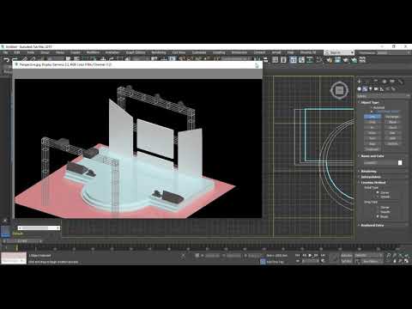Select the Cameras category icon
The image size is (412, 309).
(x=376, y=89)
